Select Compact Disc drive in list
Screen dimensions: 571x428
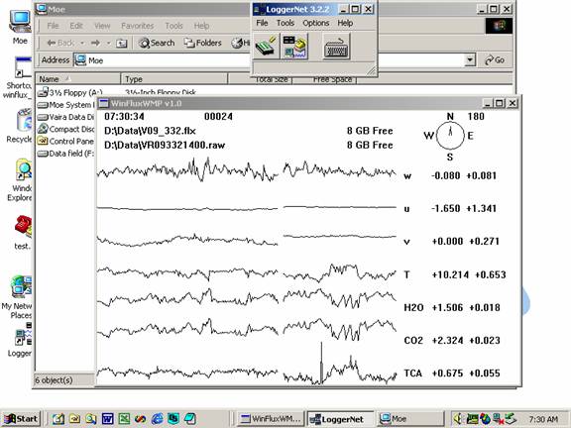65,129
